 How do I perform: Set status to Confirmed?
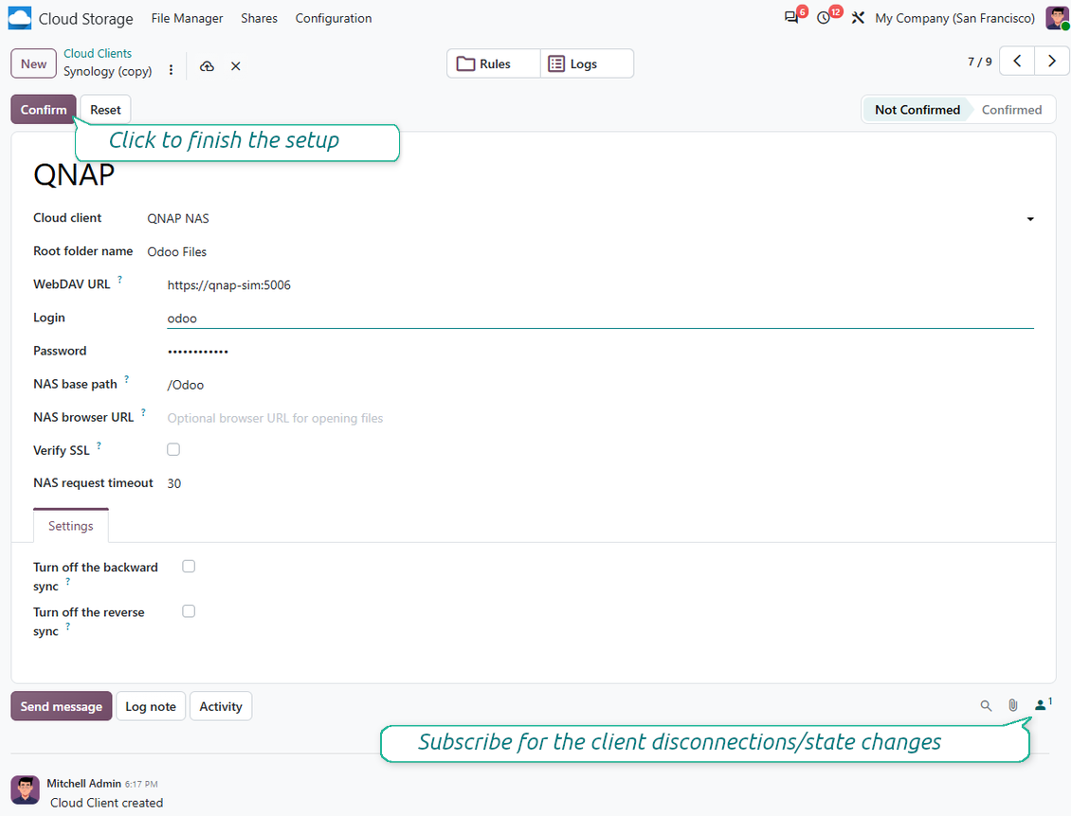coord(1011,110)
